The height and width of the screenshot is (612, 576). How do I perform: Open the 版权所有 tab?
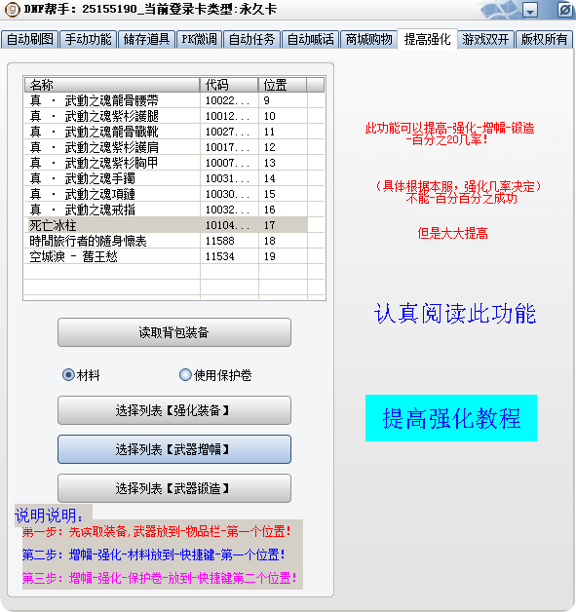(545, 39)
